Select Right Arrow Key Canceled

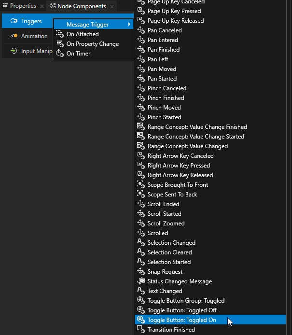click(x=210, y=156)
